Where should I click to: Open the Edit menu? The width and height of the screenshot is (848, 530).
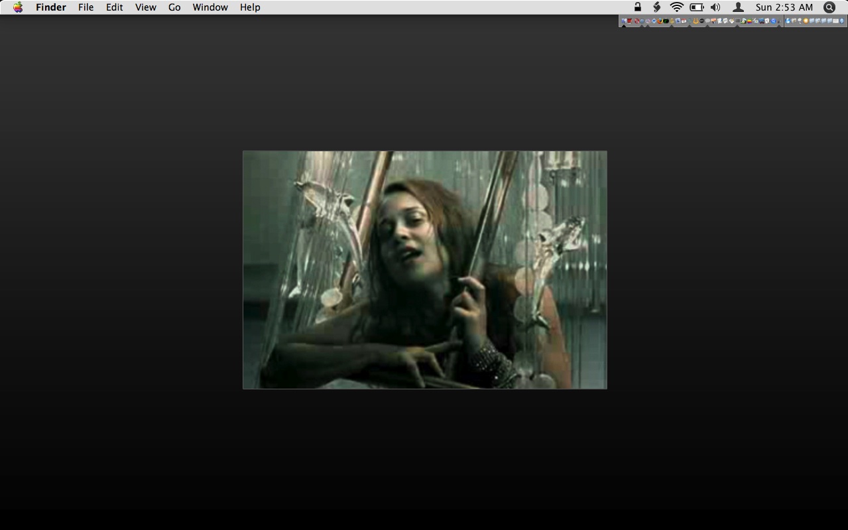point(115,7)
